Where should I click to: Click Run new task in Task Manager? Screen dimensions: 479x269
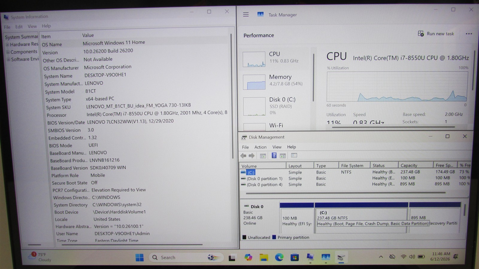click(x=436, y=34)
